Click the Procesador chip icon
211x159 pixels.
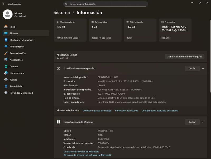pos(162,22)
